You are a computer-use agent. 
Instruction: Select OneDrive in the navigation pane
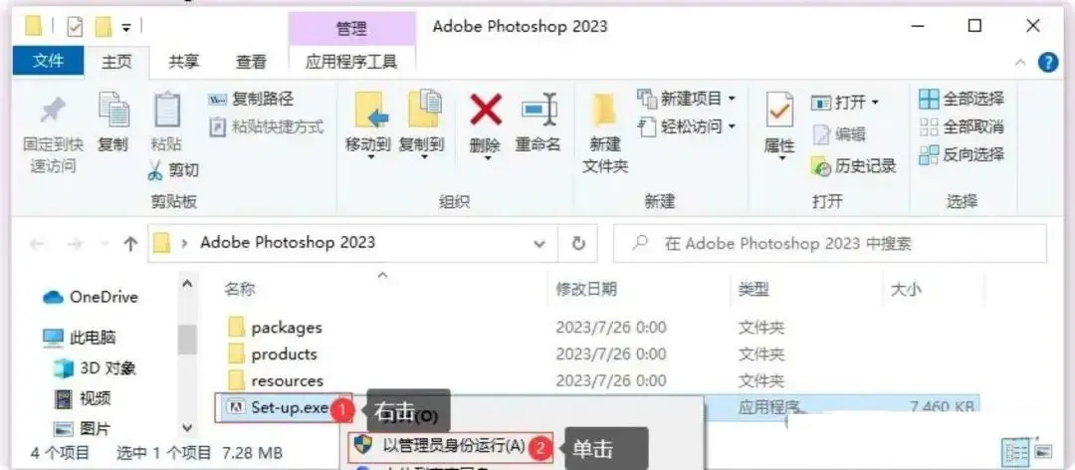coord(90,297)
